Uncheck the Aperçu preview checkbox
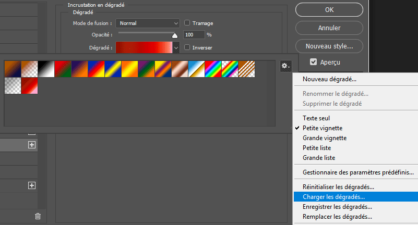Image resolution: width=418 pixels, height=225 pixels. (x=313, y=62)
